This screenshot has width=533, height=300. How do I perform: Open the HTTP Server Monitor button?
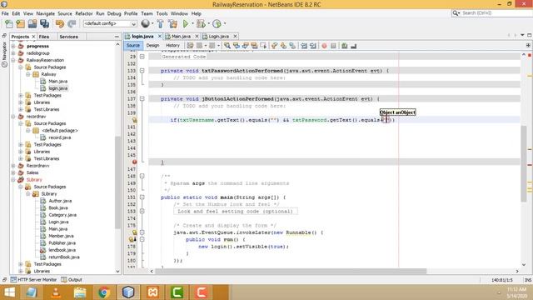(x=33, y=280)
